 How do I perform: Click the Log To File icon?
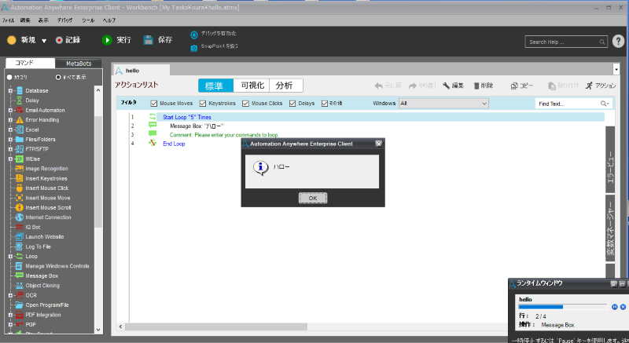19,246
